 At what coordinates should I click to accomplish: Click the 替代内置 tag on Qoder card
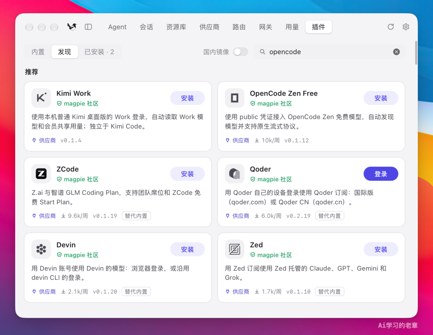330,216
